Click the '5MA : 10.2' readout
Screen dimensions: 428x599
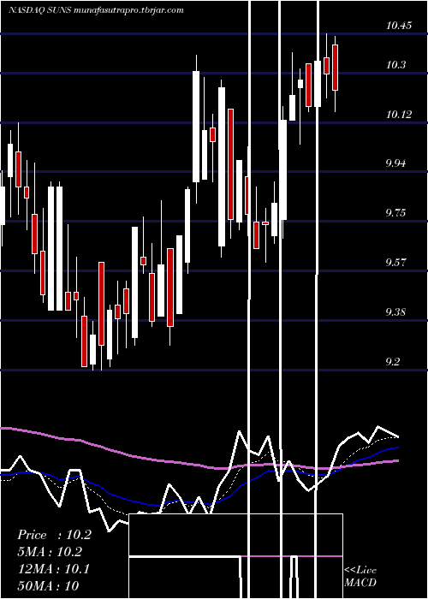coord(50,552)
